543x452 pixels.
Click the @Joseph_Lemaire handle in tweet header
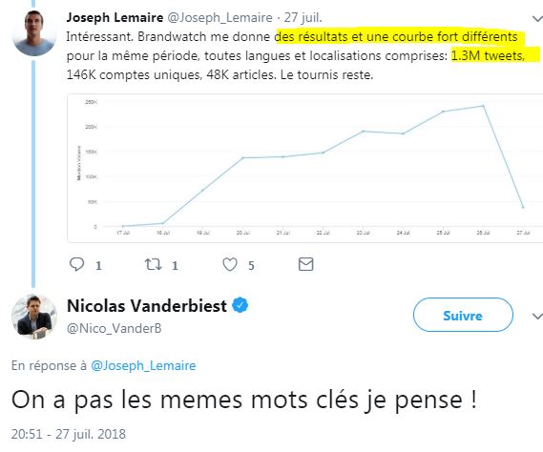tap(220, 18)
